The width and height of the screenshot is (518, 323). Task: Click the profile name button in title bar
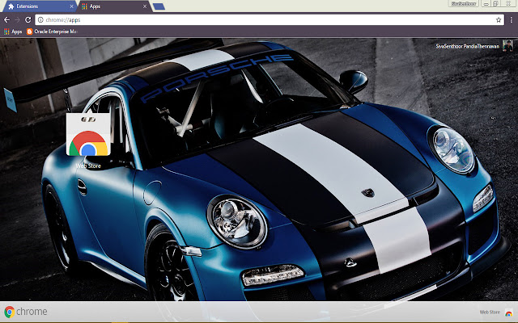[x=464, y=3]
